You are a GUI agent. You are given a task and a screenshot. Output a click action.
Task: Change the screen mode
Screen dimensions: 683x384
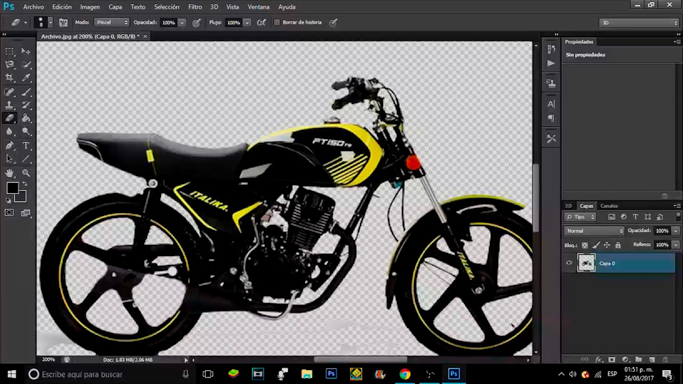(x=26, y=213)
